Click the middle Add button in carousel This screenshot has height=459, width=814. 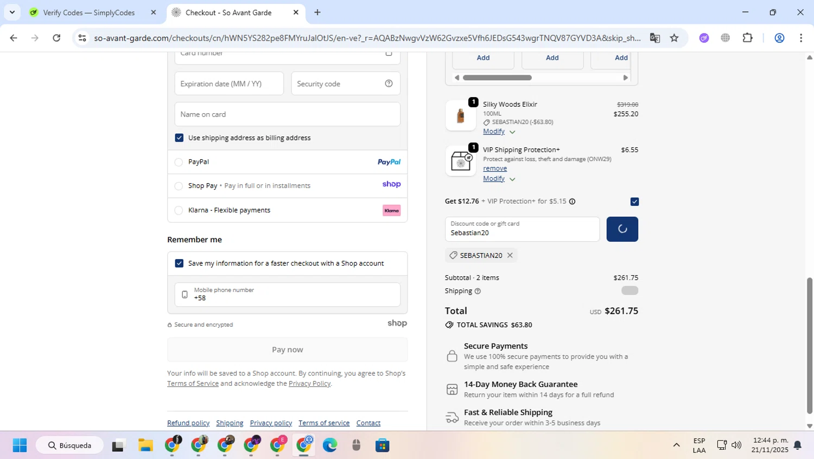coord(552,58)
